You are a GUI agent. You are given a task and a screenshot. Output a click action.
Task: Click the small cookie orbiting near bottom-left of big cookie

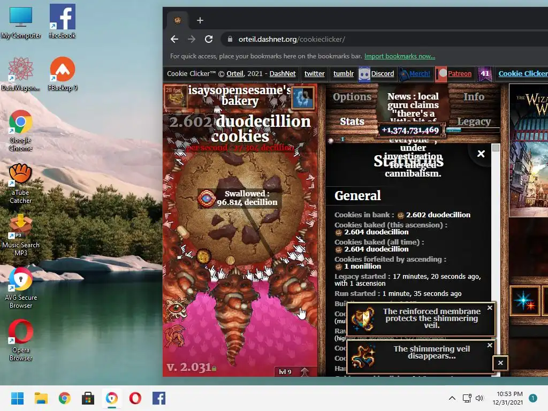pyautogui.click(x=203, y=256)
